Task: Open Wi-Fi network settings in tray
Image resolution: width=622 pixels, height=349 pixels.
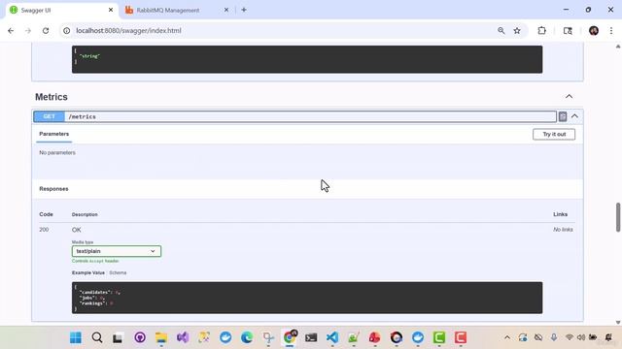Action: pyautogui.click(x=570, y=337)
